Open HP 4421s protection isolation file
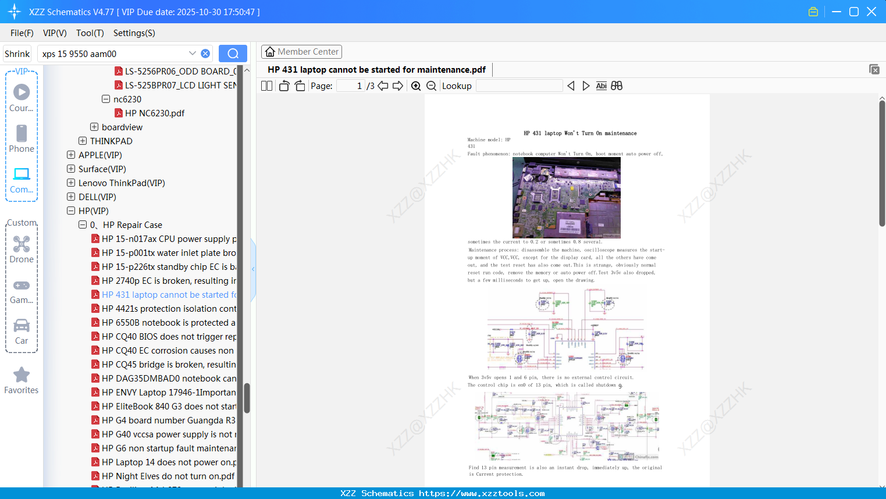The height and width of the screenshot is (499, 886). click(164, 308)
